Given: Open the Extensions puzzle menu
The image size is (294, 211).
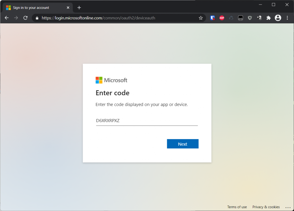Looking at the screenshot, I should click(269, 18).
